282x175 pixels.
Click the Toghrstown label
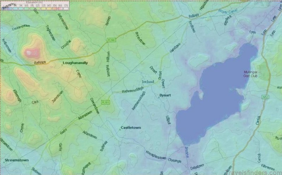[50, 33]
